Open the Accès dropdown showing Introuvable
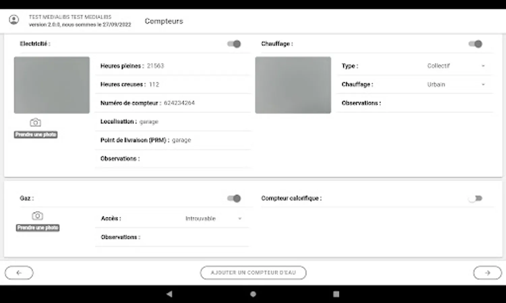 (x=214, y=218)
